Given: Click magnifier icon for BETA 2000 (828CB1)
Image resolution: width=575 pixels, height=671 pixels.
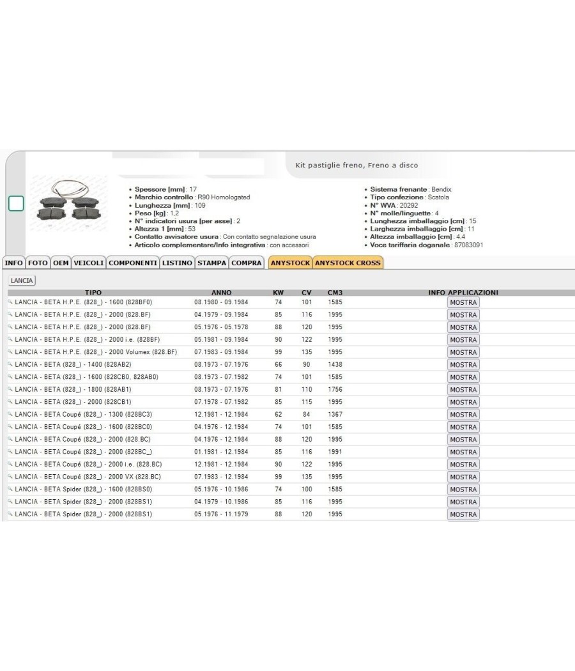Looking at the screenshot, I should [10, 401].
